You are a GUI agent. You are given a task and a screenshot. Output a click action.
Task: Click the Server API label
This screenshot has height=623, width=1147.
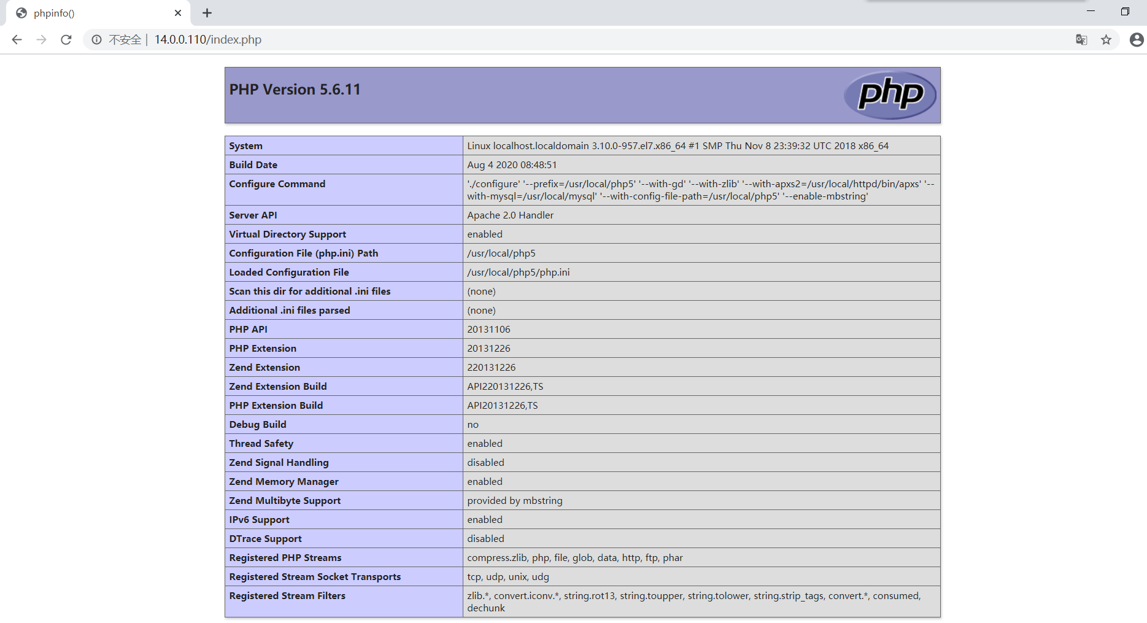[253, 215]
